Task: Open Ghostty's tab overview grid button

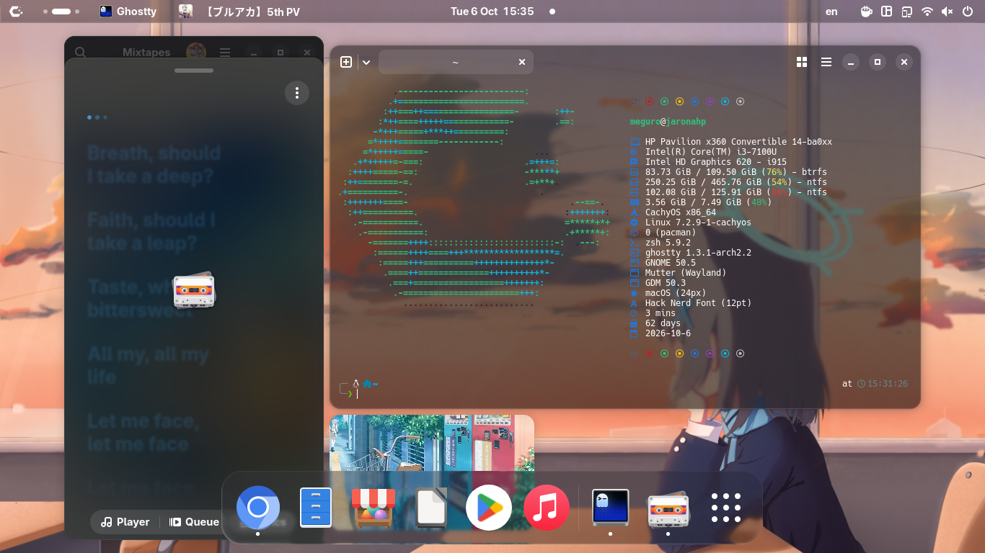Action: click(802, 62)
